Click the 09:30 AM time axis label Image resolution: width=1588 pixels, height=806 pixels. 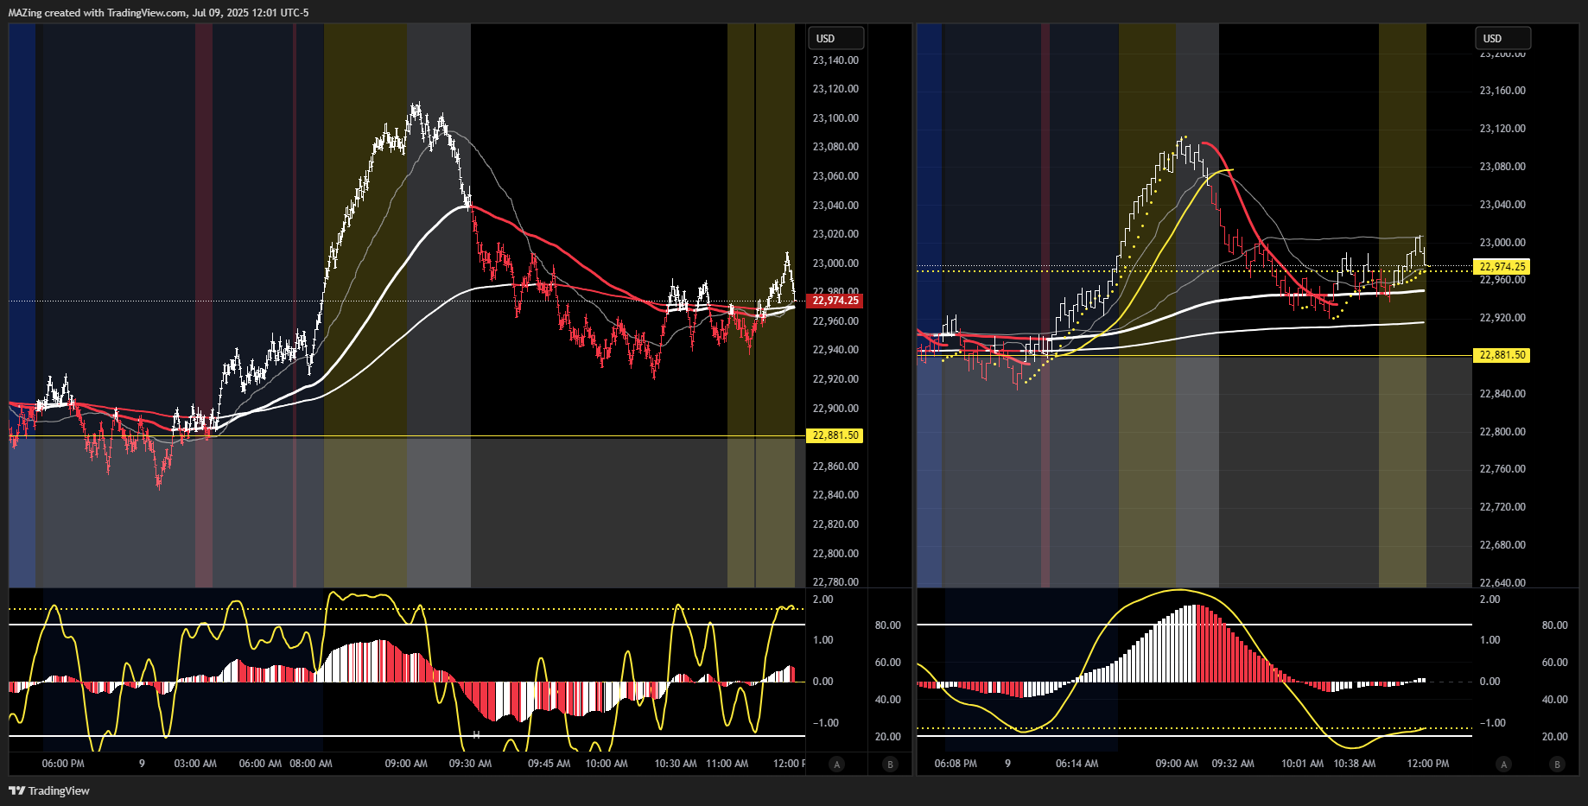(470, 764)
